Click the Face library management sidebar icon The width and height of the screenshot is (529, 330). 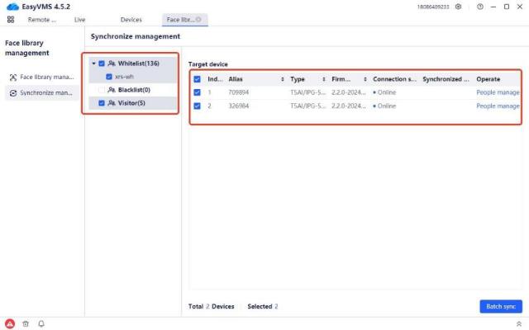12,77
